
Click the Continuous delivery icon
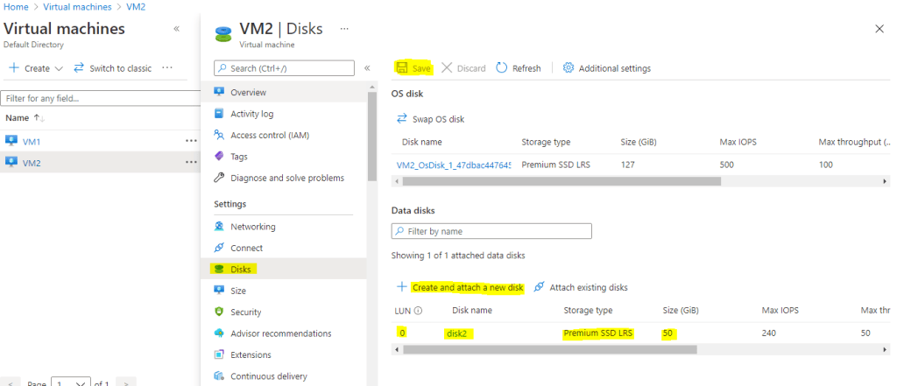coord(218,375)
